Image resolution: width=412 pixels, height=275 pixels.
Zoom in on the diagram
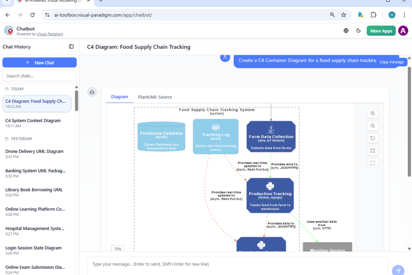pos(373,114)
